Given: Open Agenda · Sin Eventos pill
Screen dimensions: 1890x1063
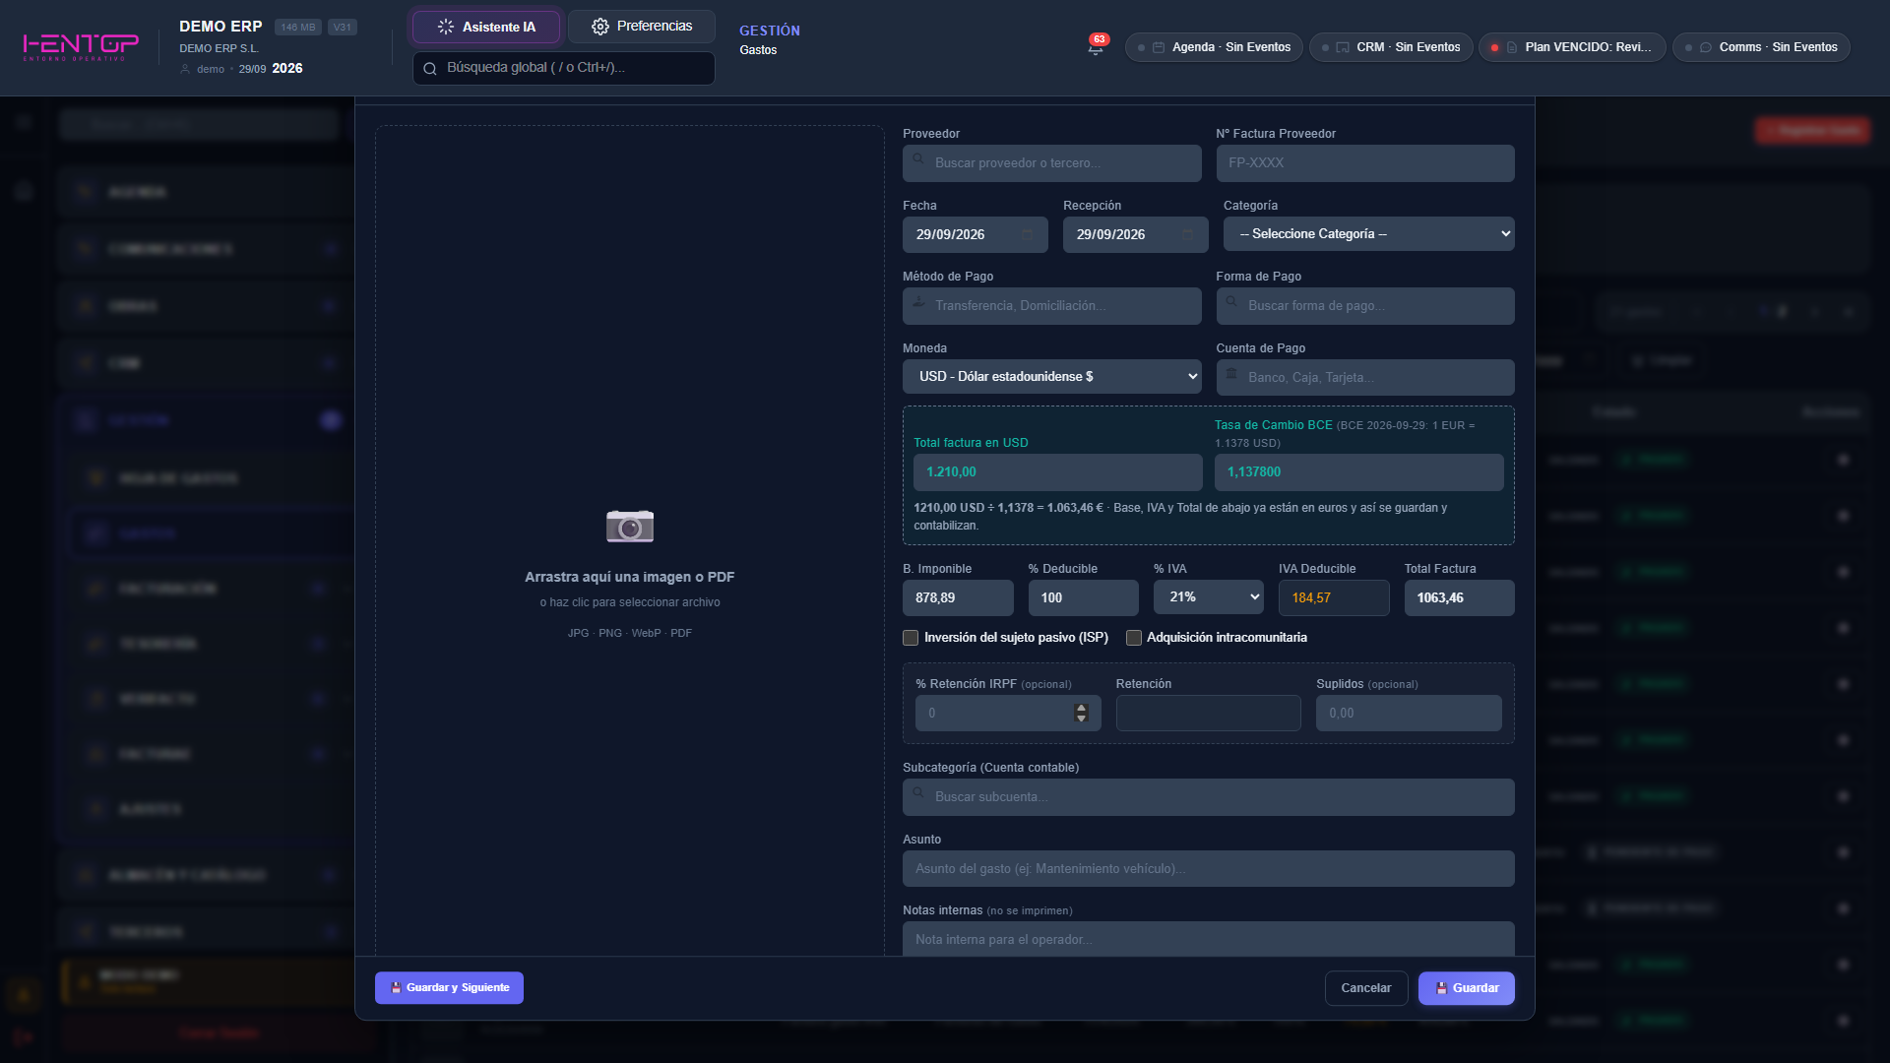Looking at the screenshot, I should [1215, 47].
